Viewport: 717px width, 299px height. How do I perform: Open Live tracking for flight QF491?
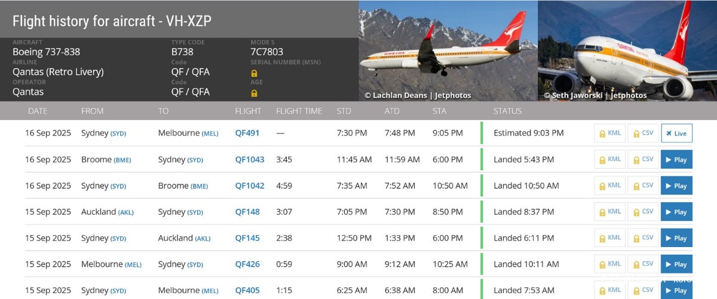click(676, 133)
